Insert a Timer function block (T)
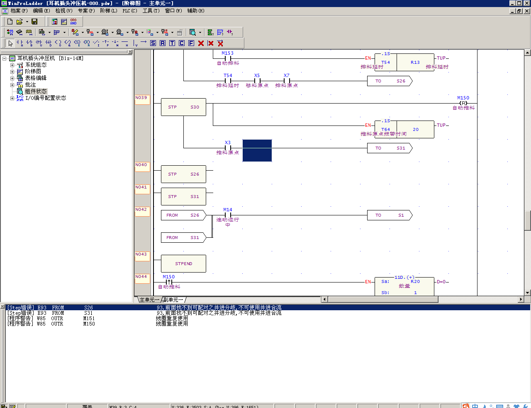The width and height of the screenshot is (531, 408). (x=172, y=43)
